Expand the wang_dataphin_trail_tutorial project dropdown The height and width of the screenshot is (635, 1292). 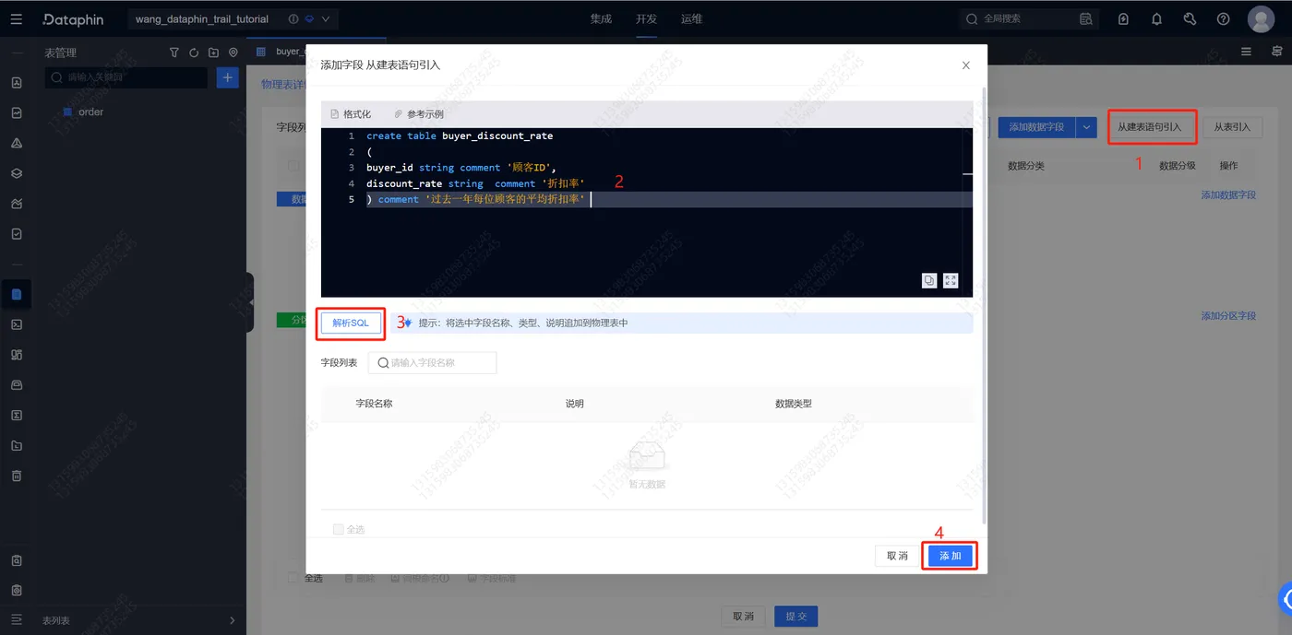click(x=326, y=18)
